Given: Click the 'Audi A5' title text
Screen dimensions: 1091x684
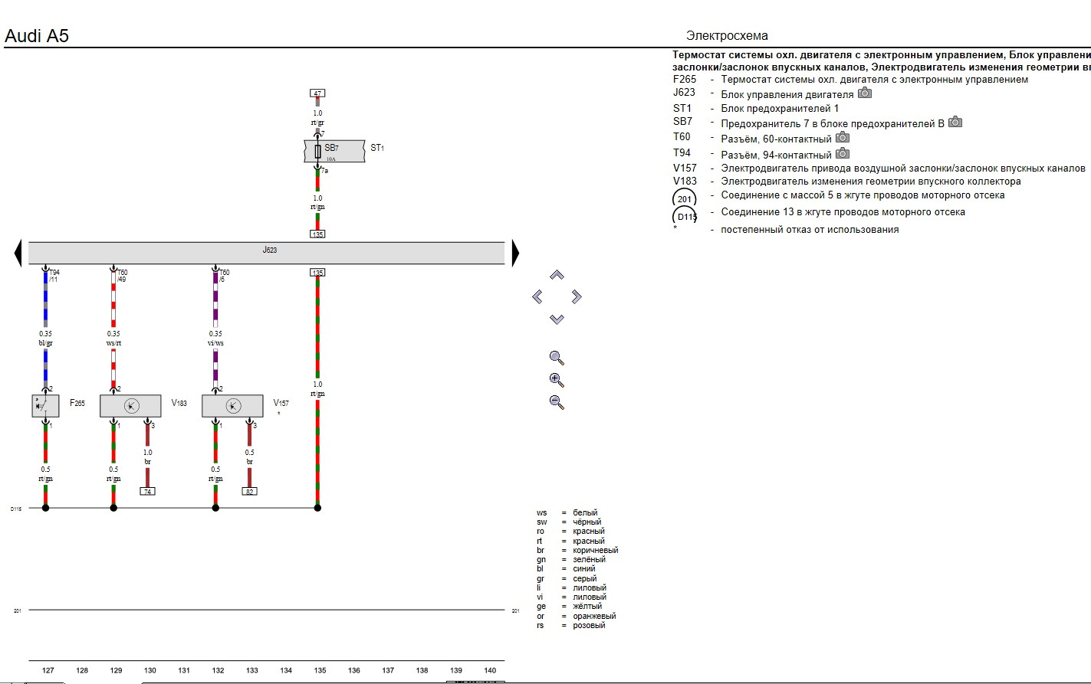Looking at the screenshot, I should click(x=37, y=36).
